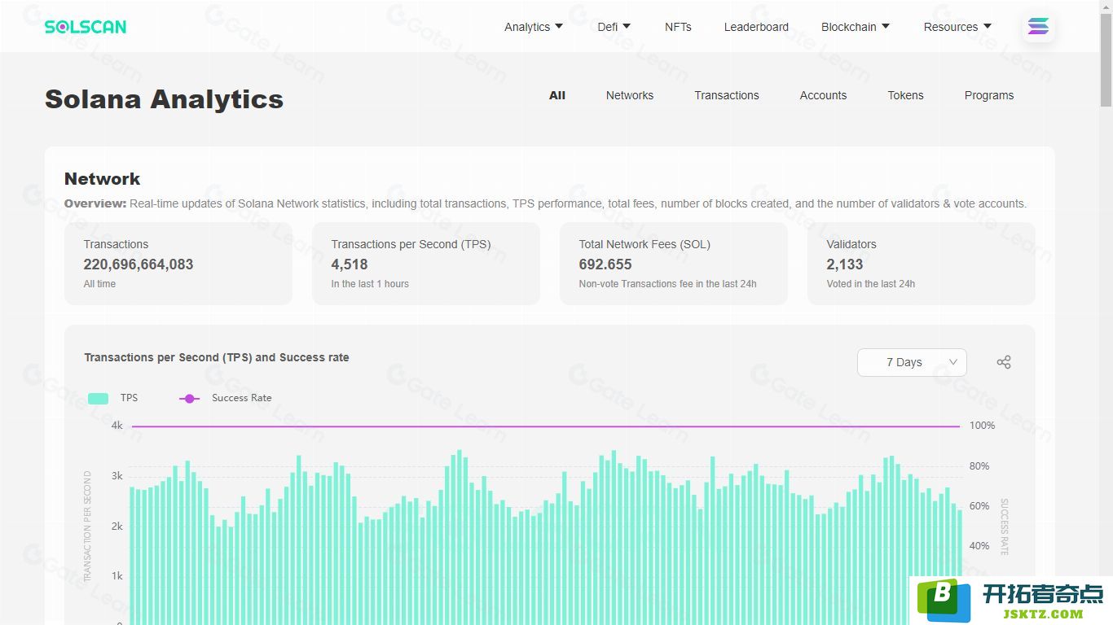Open the NFTs menu item
Viewport: 1113px width, 625px height.
pyautogui.click(x=678, y=27)
